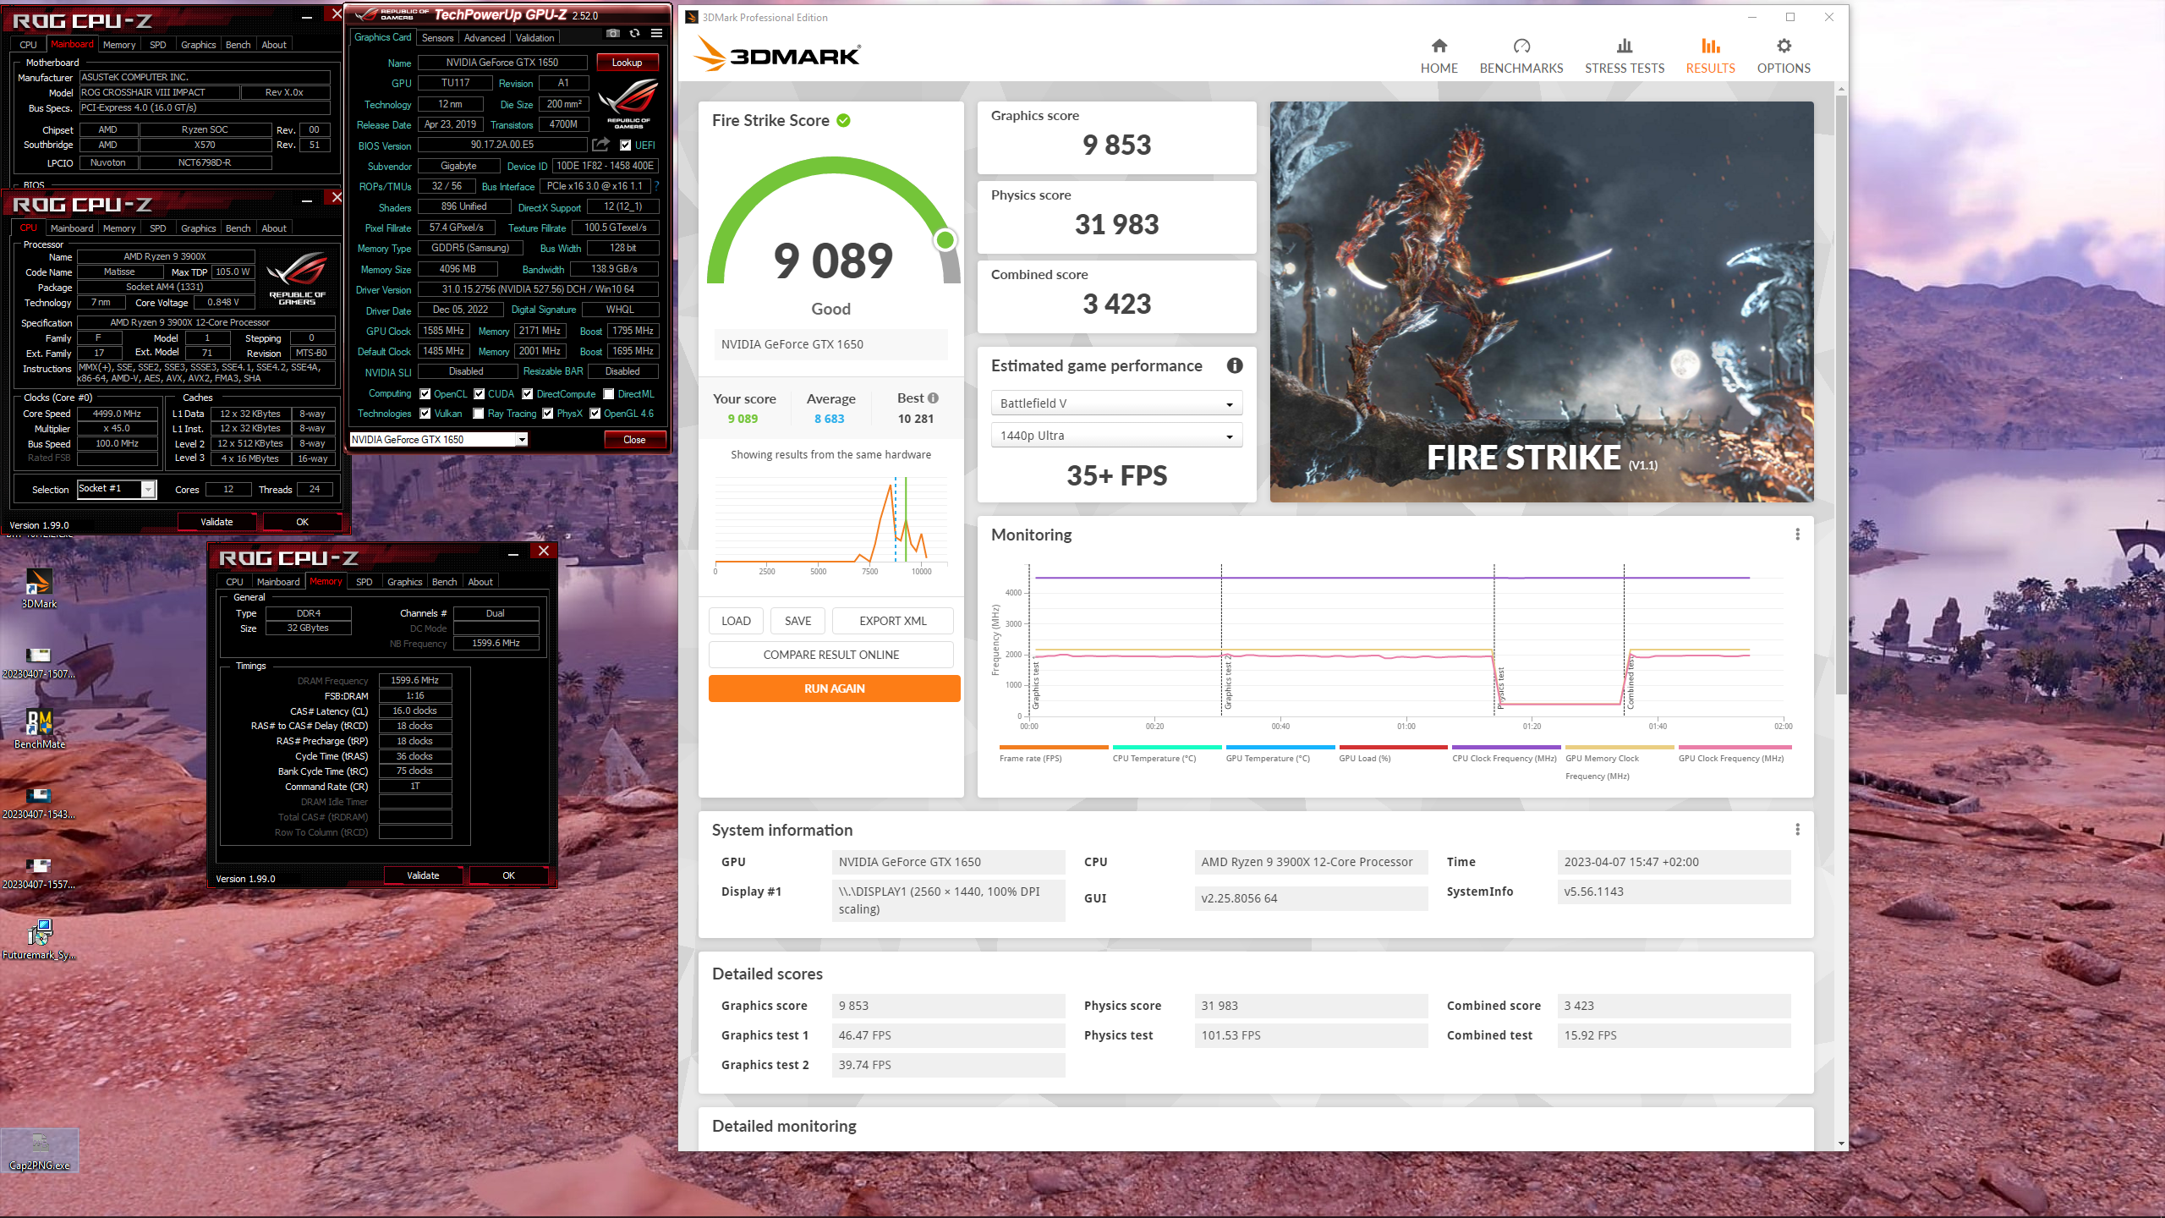Toggle the CUDA checkbox
Screen dimensions: 2165x1218
pyautogui.click(x=479, y=394)
